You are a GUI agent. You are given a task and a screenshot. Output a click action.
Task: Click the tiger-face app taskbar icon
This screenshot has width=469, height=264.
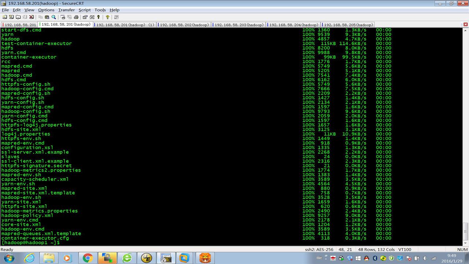pyautogui.click(x=205, y=258)
